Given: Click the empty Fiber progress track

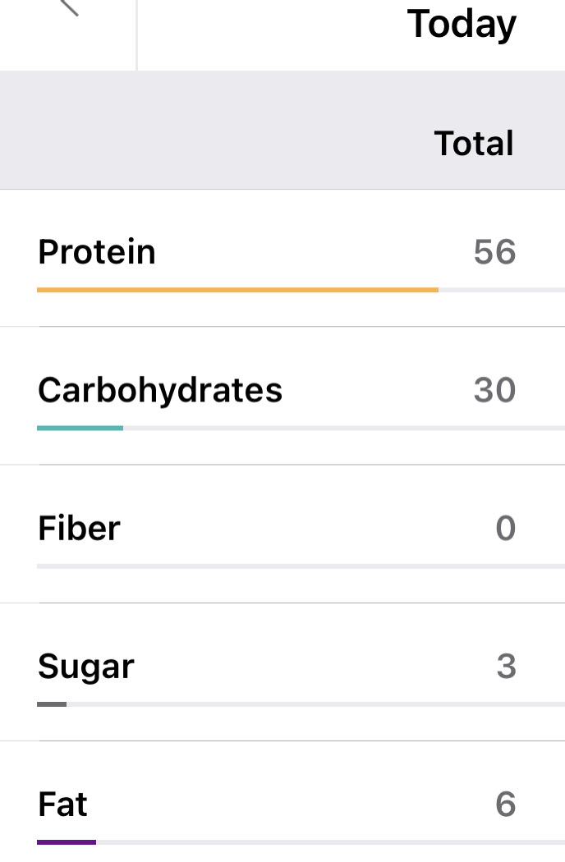Looking at the screenshot, I should (301, 566).
